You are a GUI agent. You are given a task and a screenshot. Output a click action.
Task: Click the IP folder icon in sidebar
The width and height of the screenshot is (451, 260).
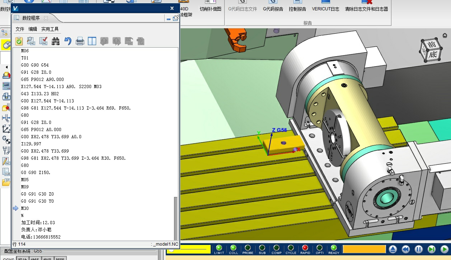(6, 182)
